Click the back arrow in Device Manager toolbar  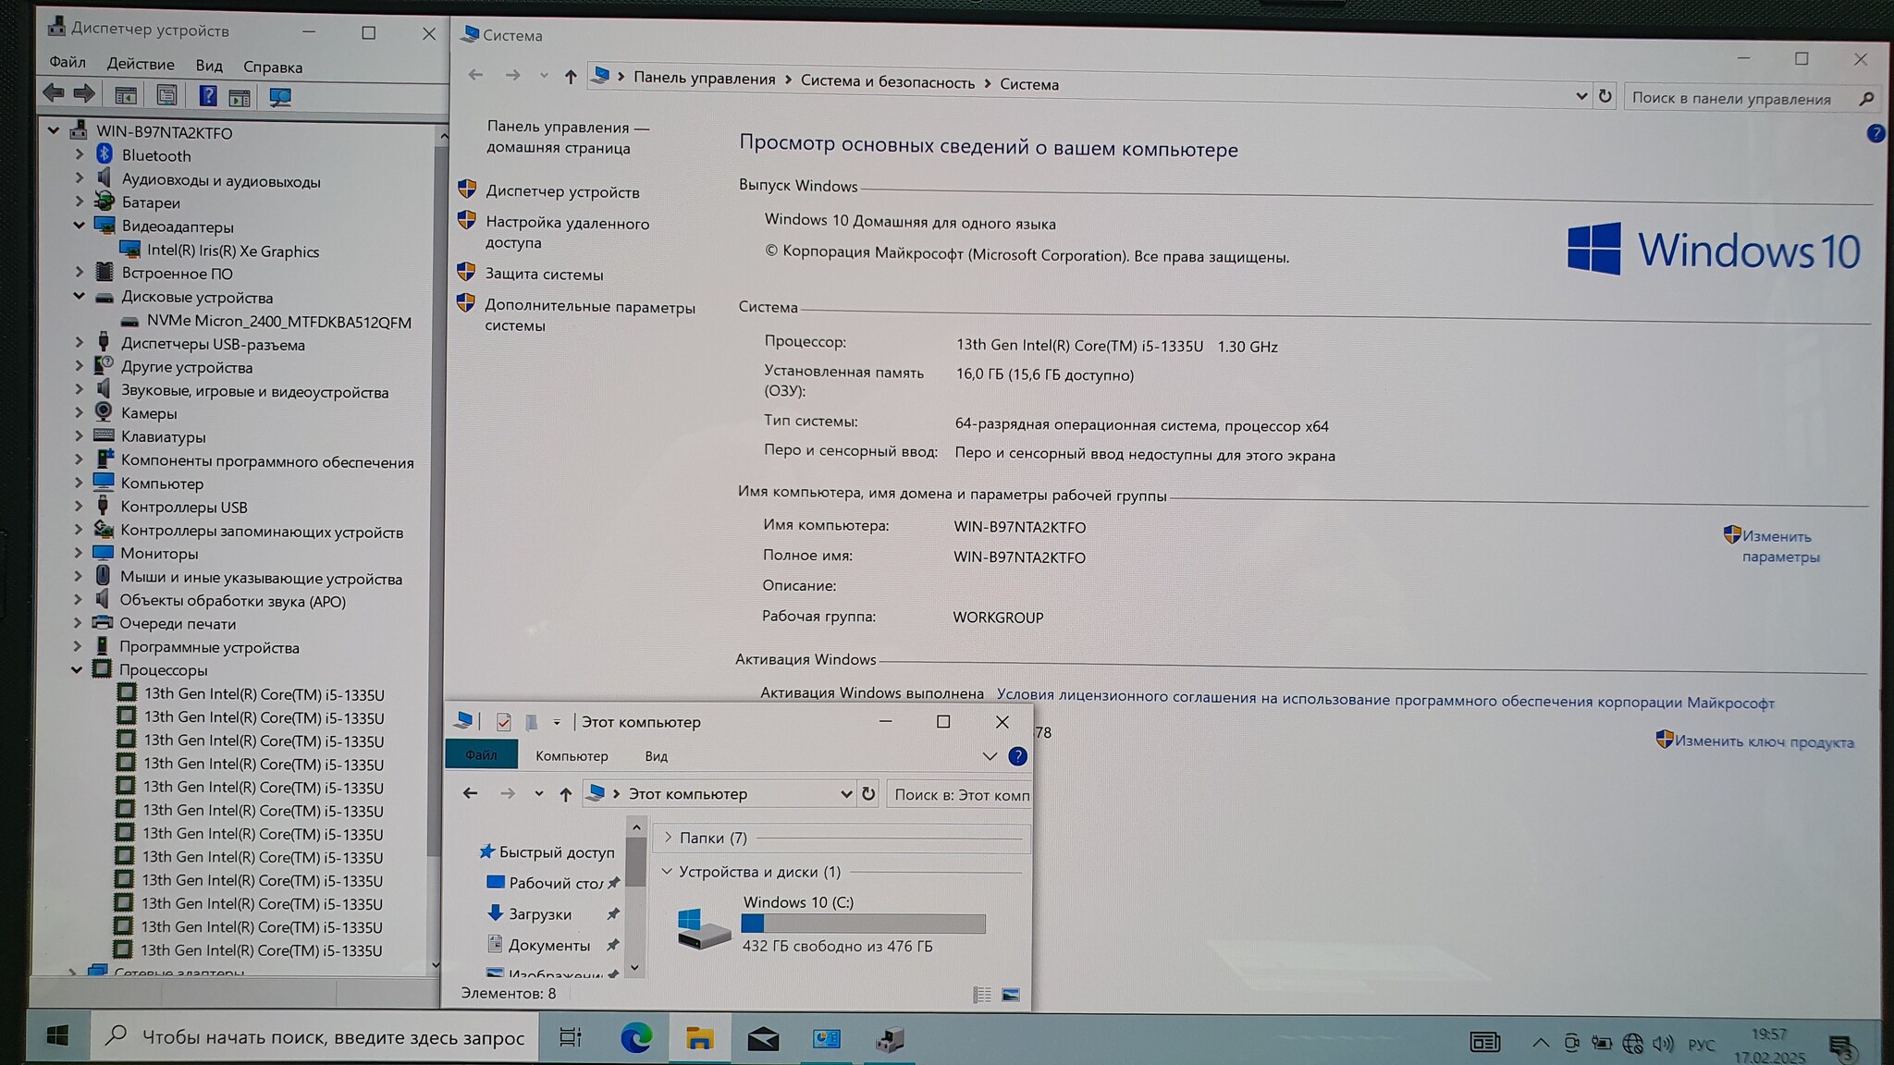[x=54, y=93]
